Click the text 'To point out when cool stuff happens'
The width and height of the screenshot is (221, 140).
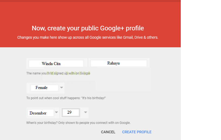pos(53,98)
